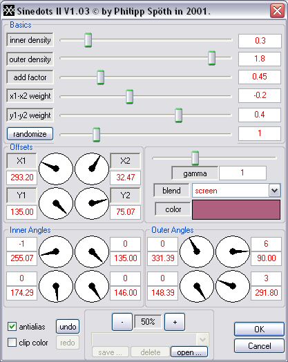
Task: Click the plus zoom button
Action: point(175,322)
